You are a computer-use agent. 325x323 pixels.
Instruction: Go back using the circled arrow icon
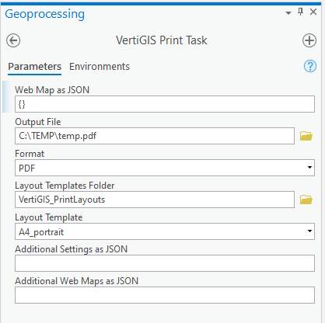(13, 40)
